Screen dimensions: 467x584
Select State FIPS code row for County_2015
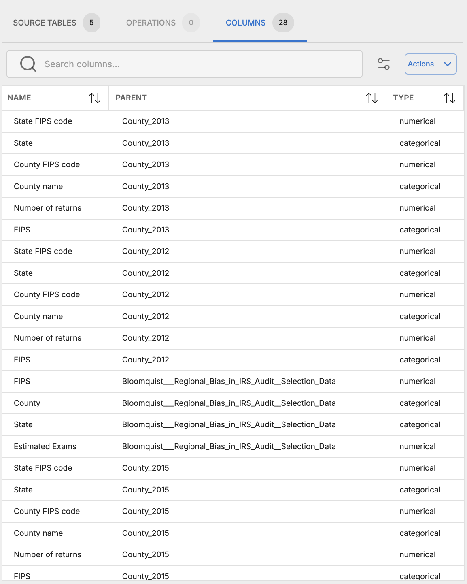pyautogui.click(x=233, y=468)
